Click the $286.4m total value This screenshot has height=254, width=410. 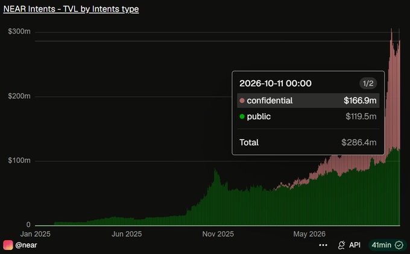(x=359, y=142)
